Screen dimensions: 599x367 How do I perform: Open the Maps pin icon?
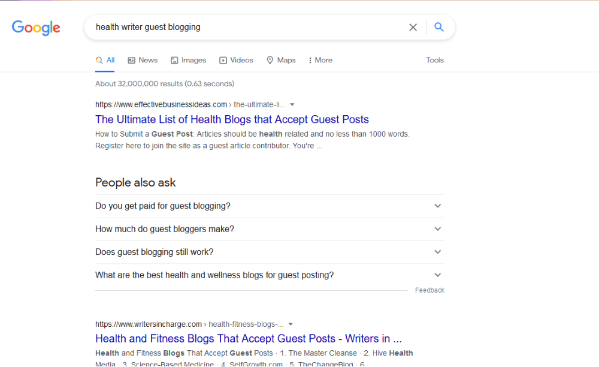pos(270,60)
